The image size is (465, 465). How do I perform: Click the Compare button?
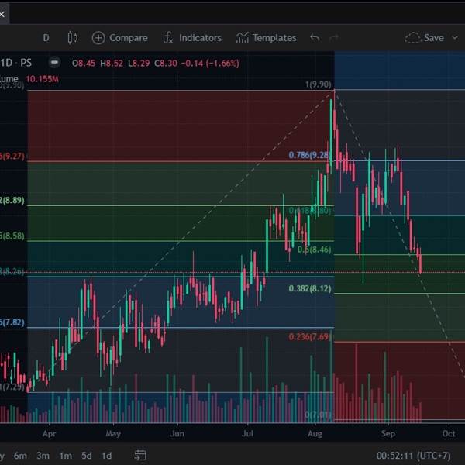(x=120, y=38)
